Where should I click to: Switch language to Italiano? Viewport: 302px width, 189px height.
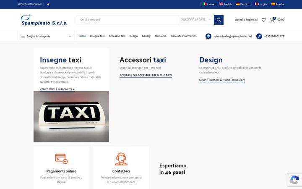point(211,4)
